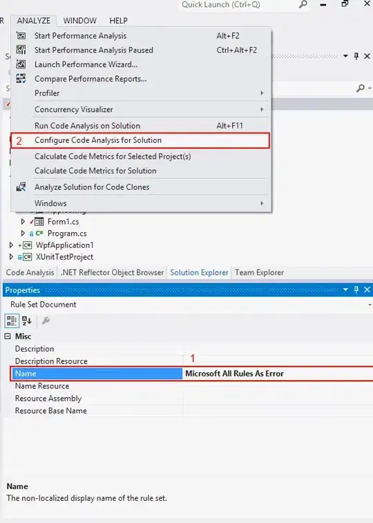Switch to the Code Analysis tab
This screenshot has height=523, width=373.
coord(30,272)
